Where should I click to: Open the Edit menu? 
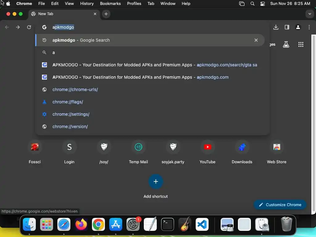point(55,3)
